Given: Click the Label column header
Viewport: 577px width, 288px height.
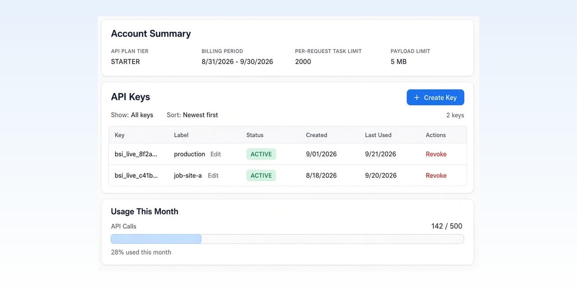Looking at the screenshot, I should [x=181, y=135].
